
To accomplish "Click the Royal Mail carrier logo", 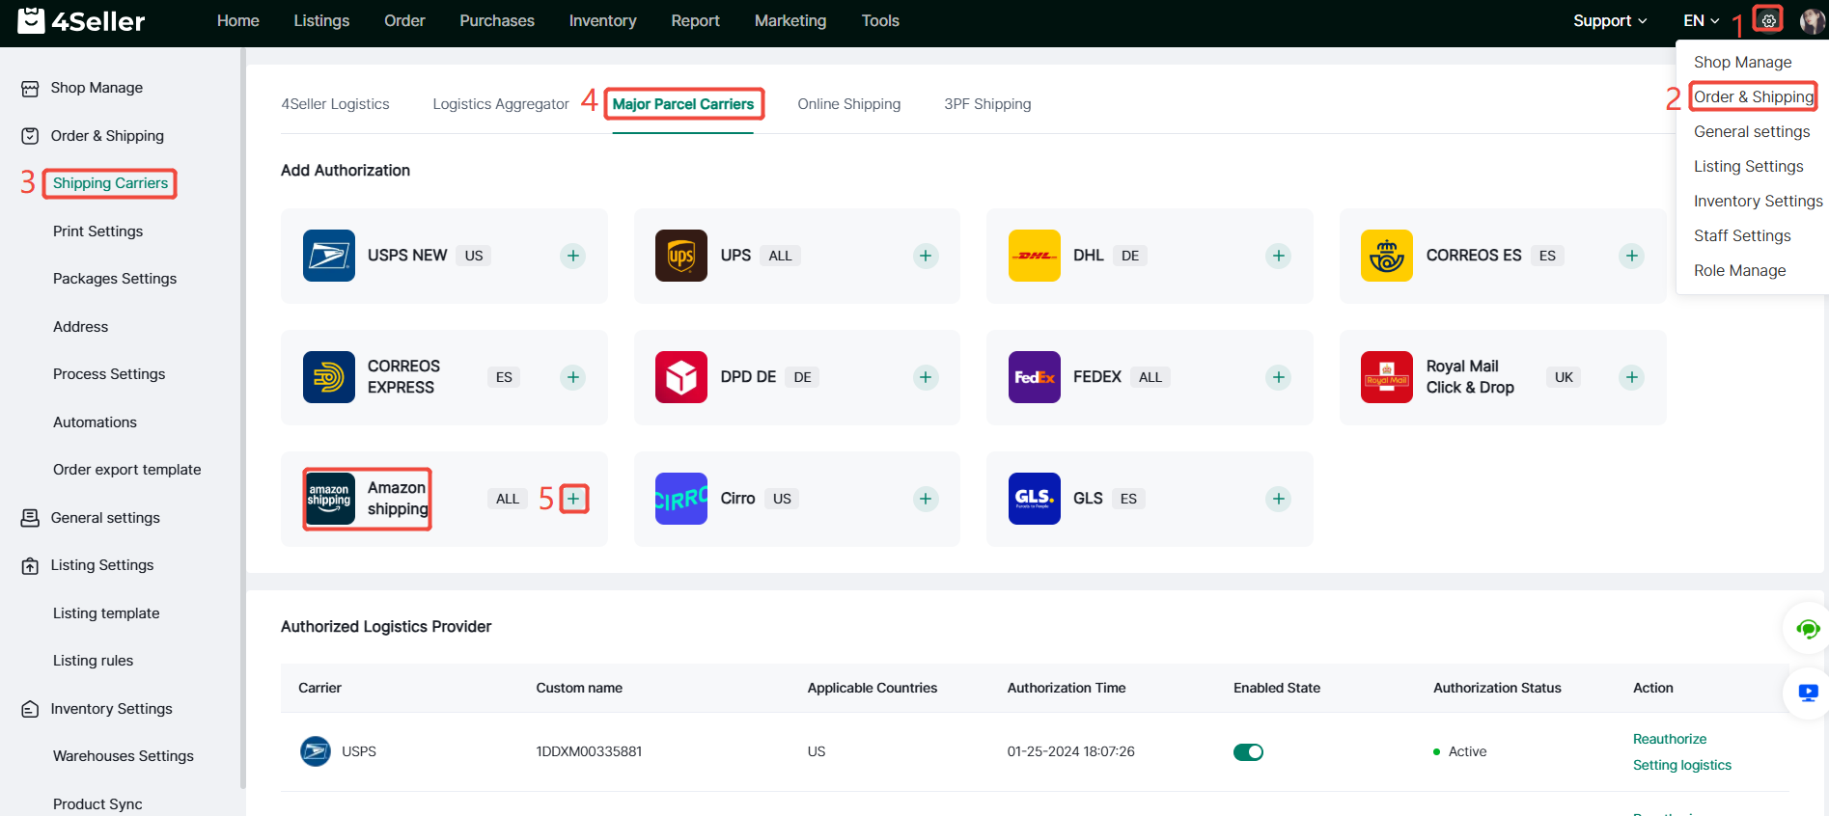I will pyautogui.click(x=1387, y=377).
